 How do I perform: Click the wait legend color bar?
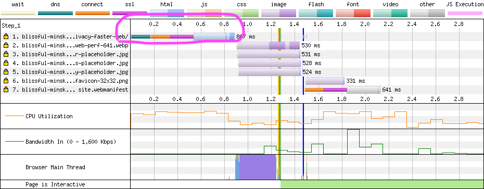pyautogui.click(x=18, y=14)
